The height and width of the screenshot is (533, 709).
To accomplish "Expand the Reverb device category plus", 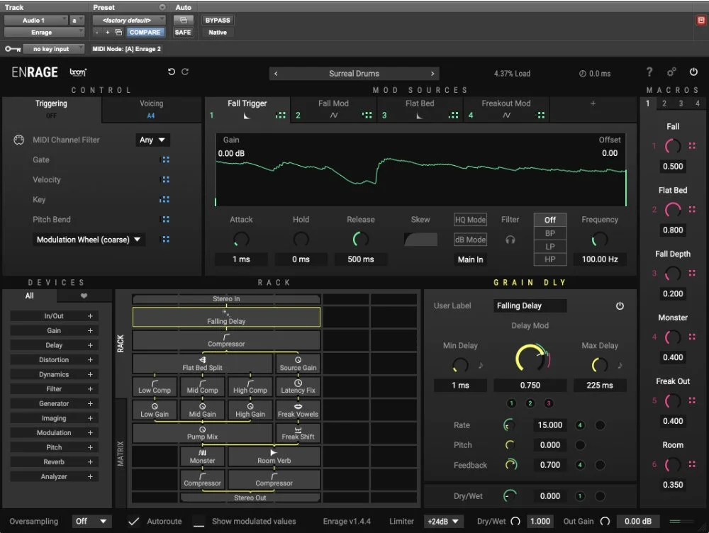I will click(x=90, y=462).
